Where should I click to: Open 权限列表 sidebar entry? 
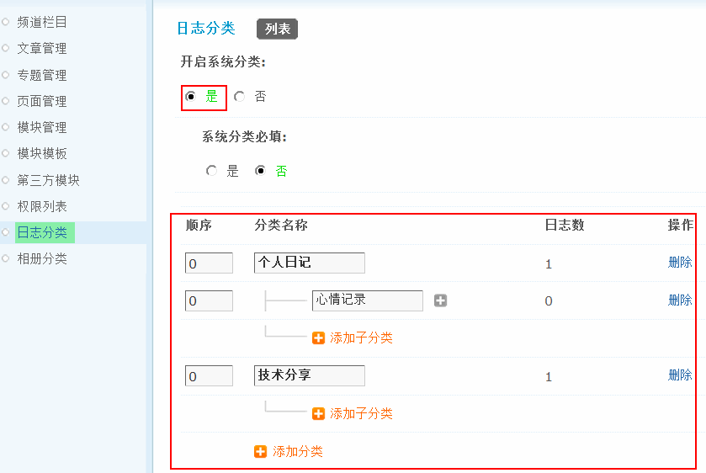42,206
